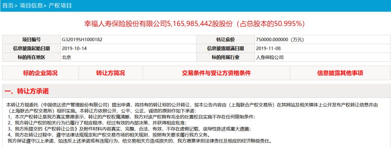Click the 转让底价 label cell
The width and height of the screenshot is (391, 147).
point(226,39)
